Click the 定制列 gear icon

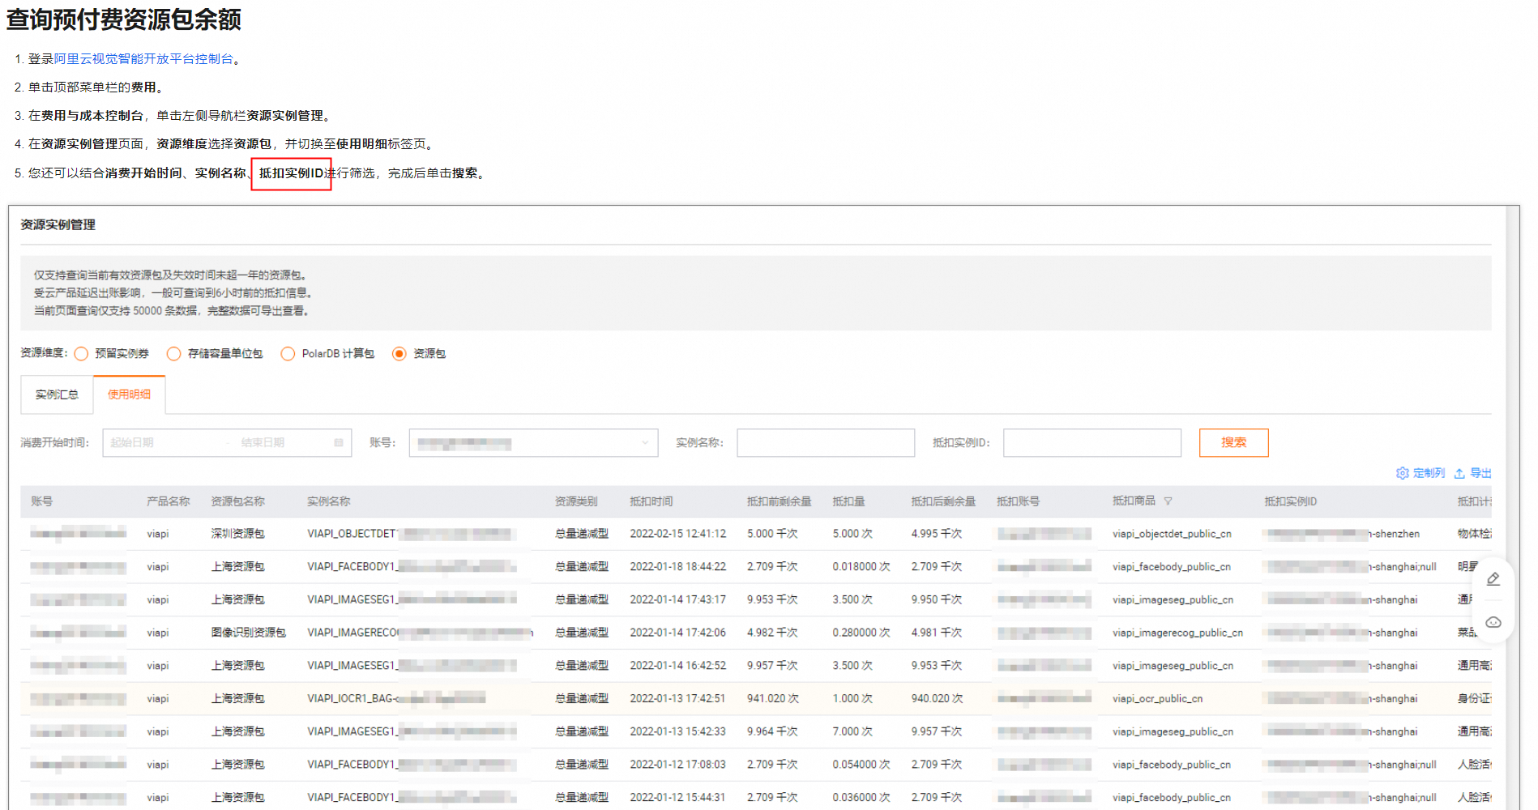1403,473
